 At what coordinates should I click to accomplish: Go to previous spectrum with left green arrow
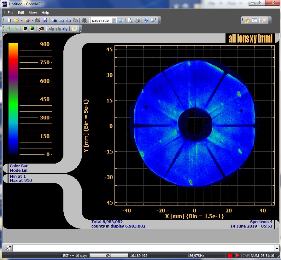[9, 29]
